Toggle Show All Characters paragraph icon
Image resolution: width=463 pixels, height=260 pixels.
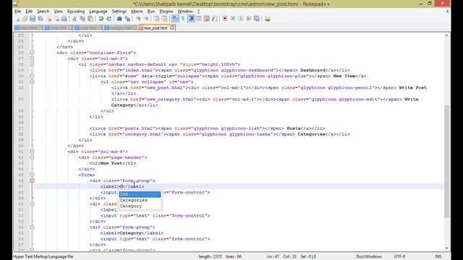click(183, 19)
